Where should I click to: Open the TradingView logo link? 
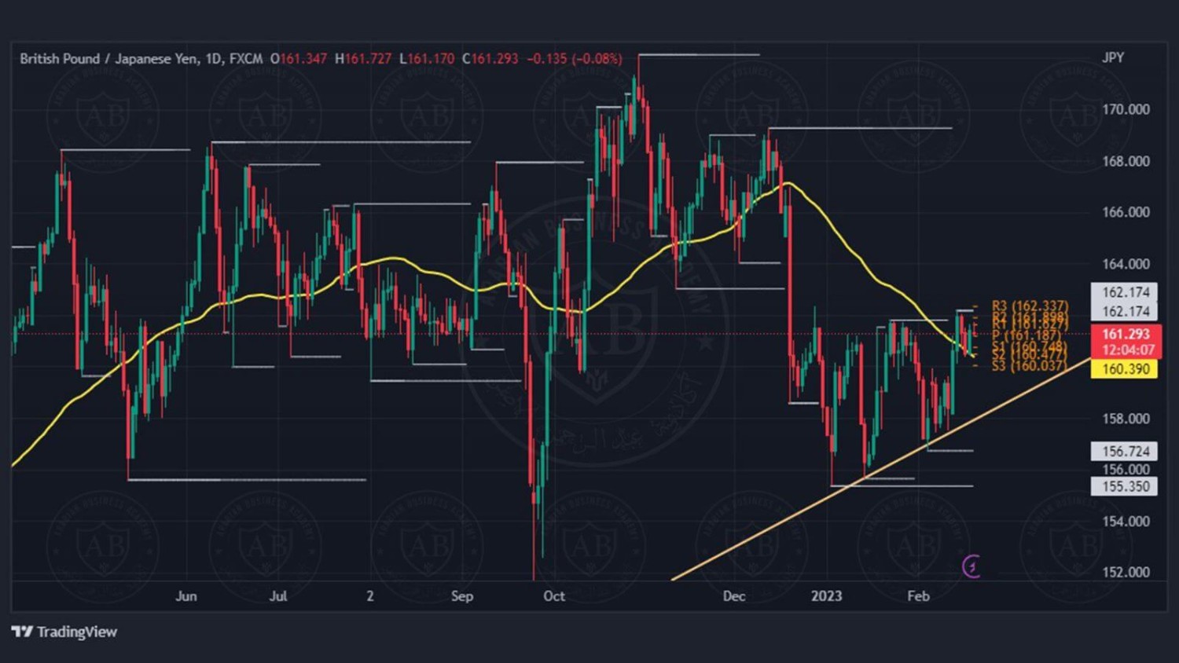coord(64,632)
